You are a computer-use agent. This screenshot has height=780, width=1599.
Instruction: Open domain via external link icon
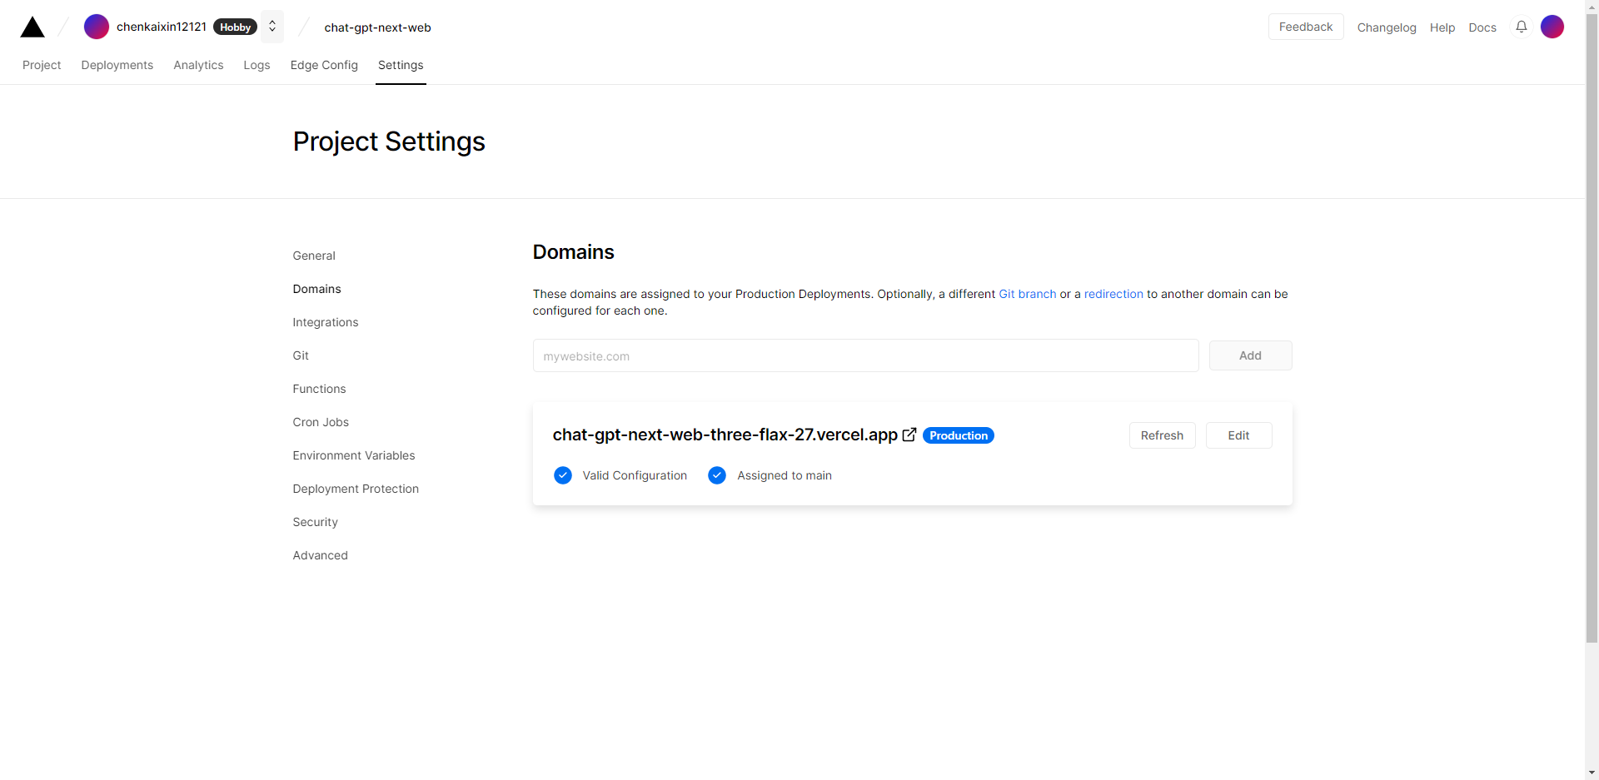pos(909,435)
